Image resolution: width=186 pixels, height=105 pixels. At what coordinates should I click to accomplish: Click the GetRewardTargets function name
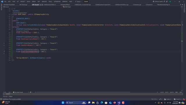(x=37, y=58)
